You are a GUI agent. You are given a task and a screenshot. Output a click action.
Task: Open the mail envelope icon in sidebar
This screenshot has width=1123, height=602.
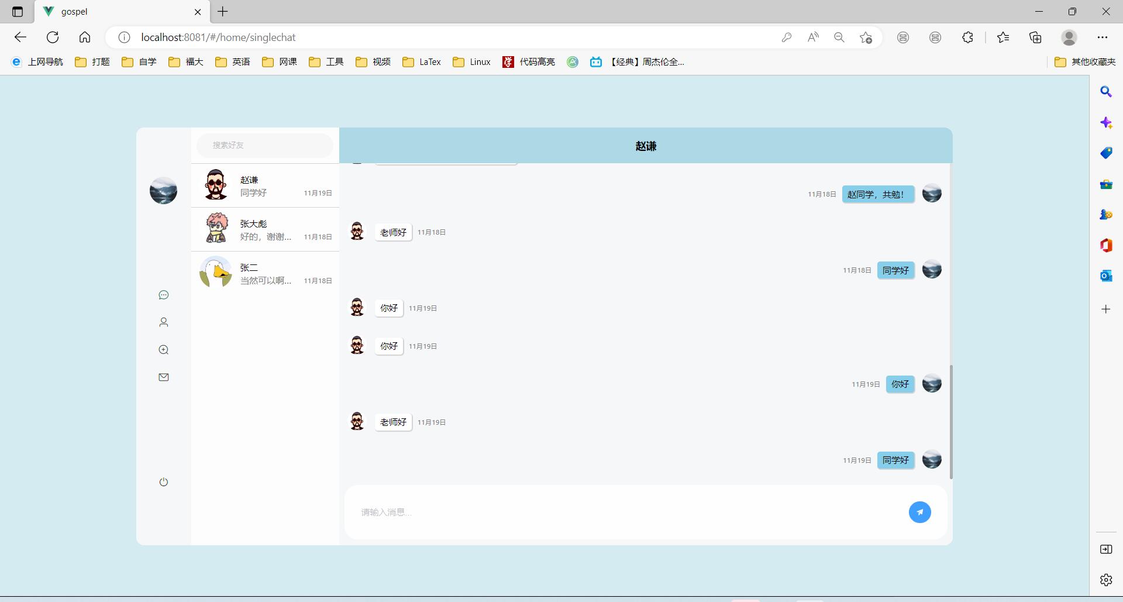tap(164, 377)
